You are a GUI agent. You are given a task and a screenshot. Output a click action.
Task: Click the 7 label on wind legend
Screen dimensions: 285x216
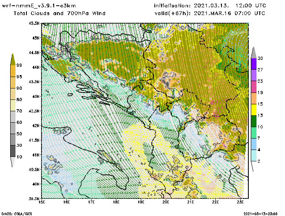tap(259, 139)
